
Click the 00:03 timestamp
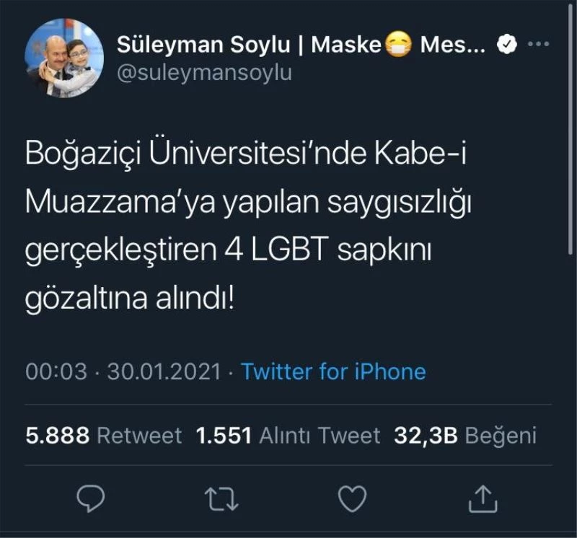[55, 371]
